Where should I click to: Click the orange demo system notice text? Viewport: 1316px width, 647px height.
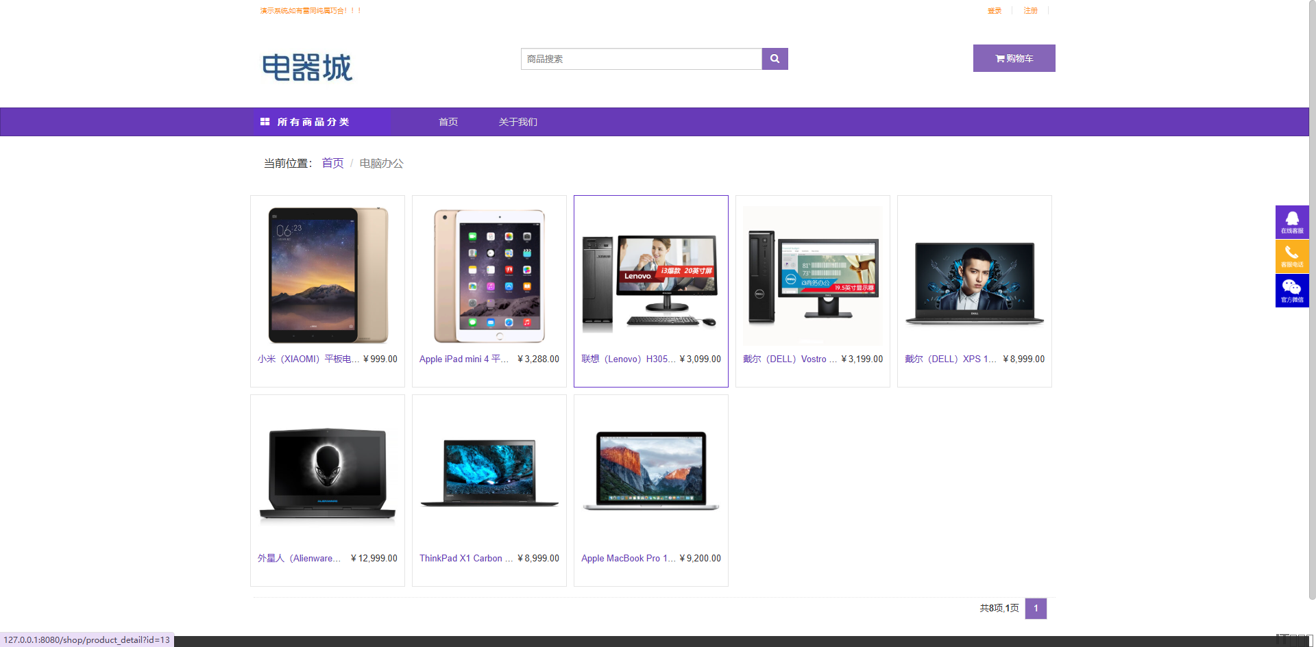pyautogui.click(x=310, y=10)
